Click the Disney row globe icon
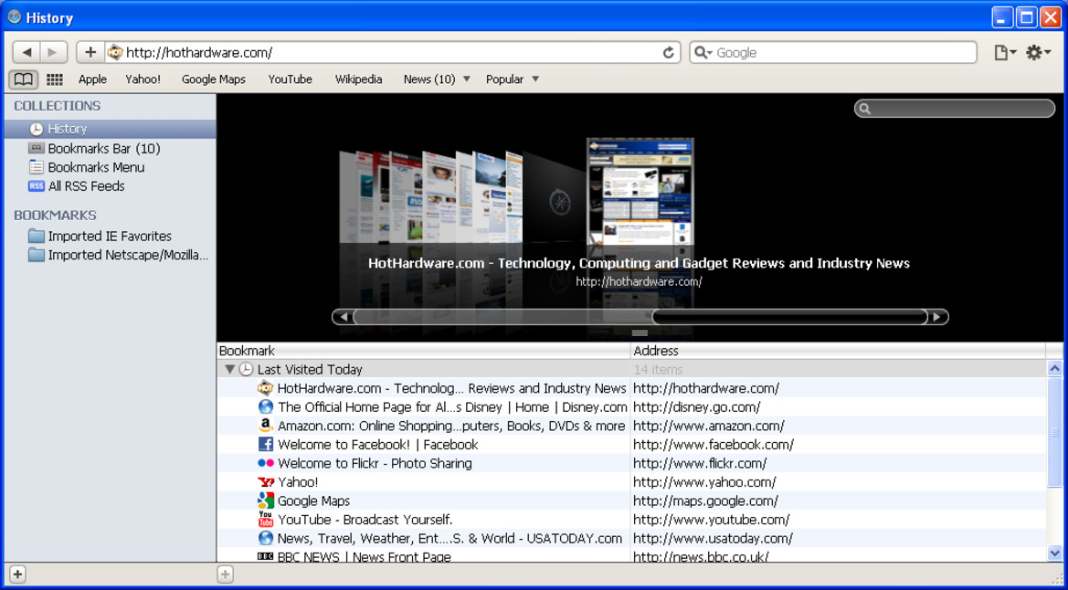 (266, 406)
